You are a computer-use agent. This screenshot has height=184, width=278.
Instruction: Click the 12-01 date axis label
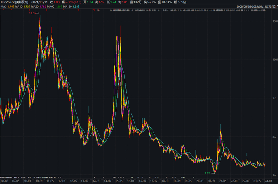tap(62, 181)
